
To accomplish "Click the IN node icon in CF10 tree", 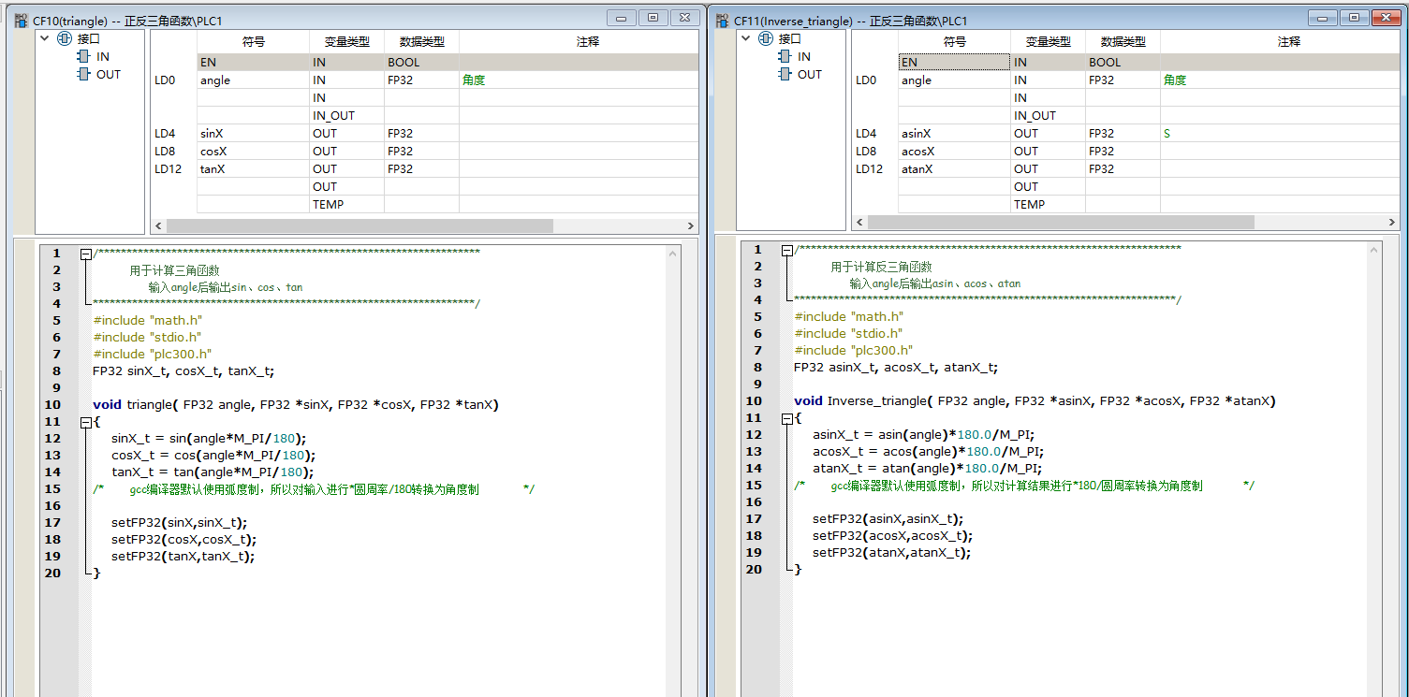I will point(83,57).
